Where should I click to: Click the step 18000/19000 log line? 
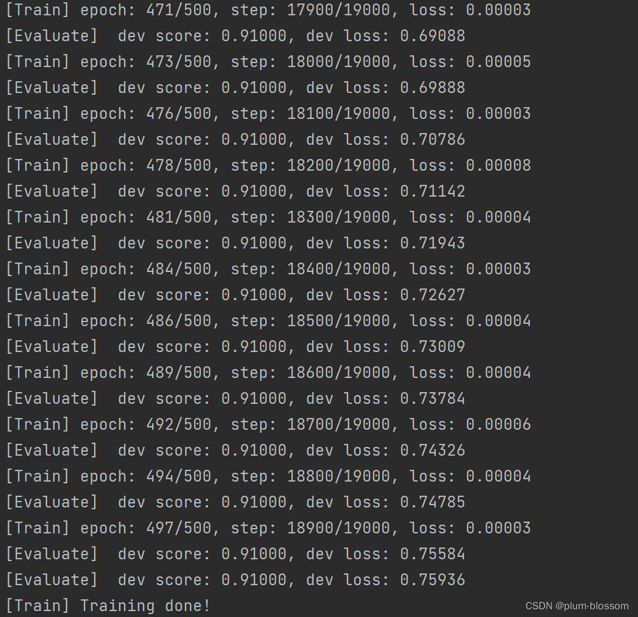click(268, 62)
